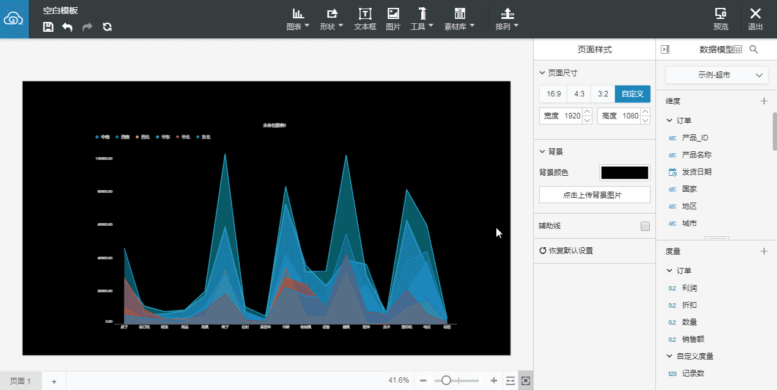Open the 示例-超市 data source dropdown
Image resolution: width=777 pixels, height=390 pixels.
click(716, 75)
